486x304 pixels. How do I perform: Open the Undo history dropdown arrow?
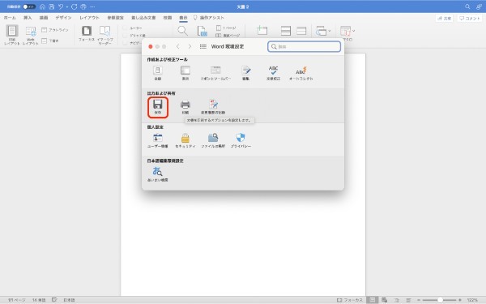coord(67,6)
